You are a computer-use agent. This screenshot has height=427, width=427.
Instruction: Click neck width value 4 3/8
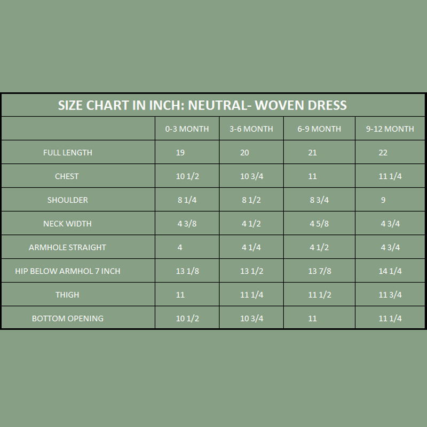click(x=187, y=224)
